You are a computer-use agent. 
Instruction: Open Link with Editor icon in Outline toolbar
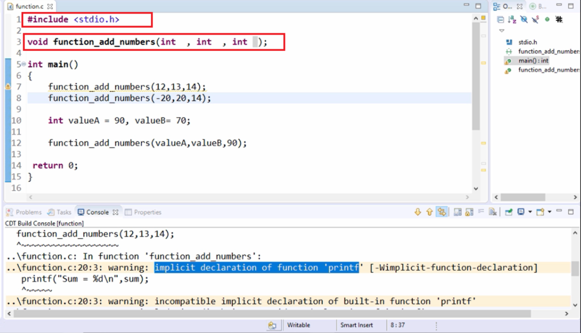coord(559,19)
